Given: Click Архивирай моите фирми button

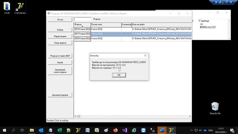Looking at the screenshot, I should [60, 71].
